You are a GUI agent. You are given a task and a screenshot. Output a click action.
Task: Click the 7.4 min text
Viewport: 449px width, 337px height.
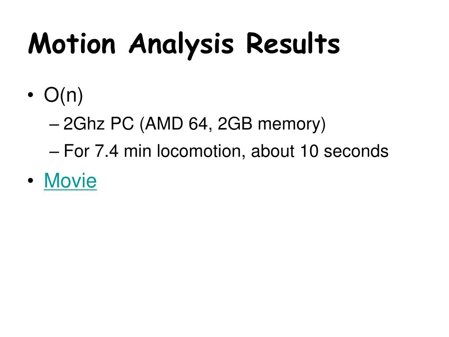pyautogui.click(x=123, y=151)
